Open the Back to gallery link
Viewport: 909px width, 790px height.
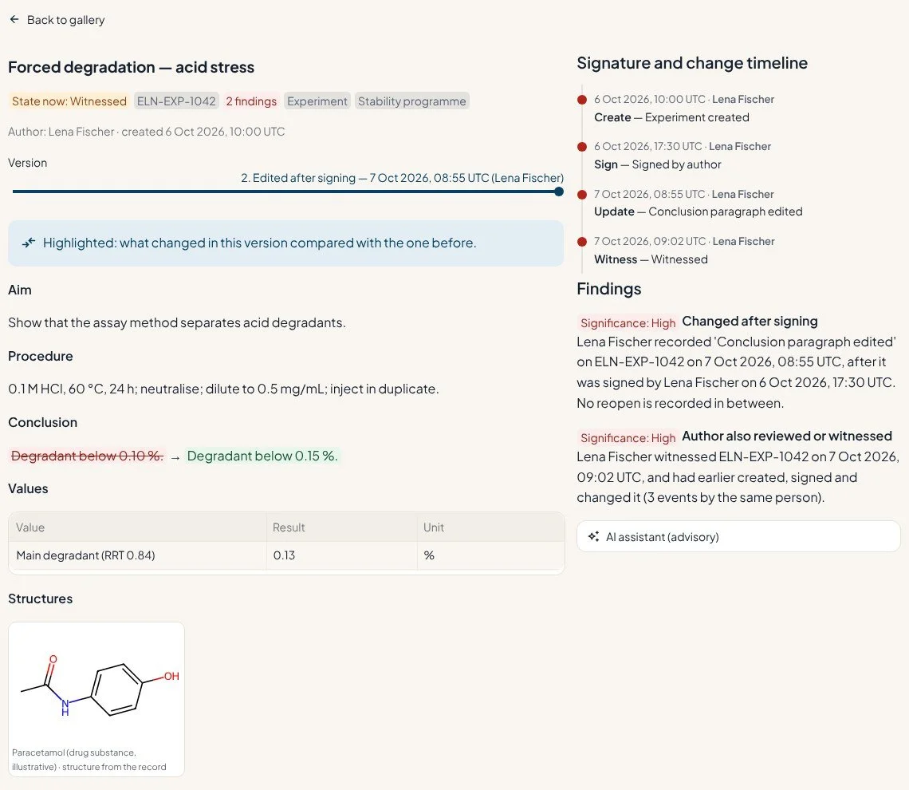tap(57, 20)
